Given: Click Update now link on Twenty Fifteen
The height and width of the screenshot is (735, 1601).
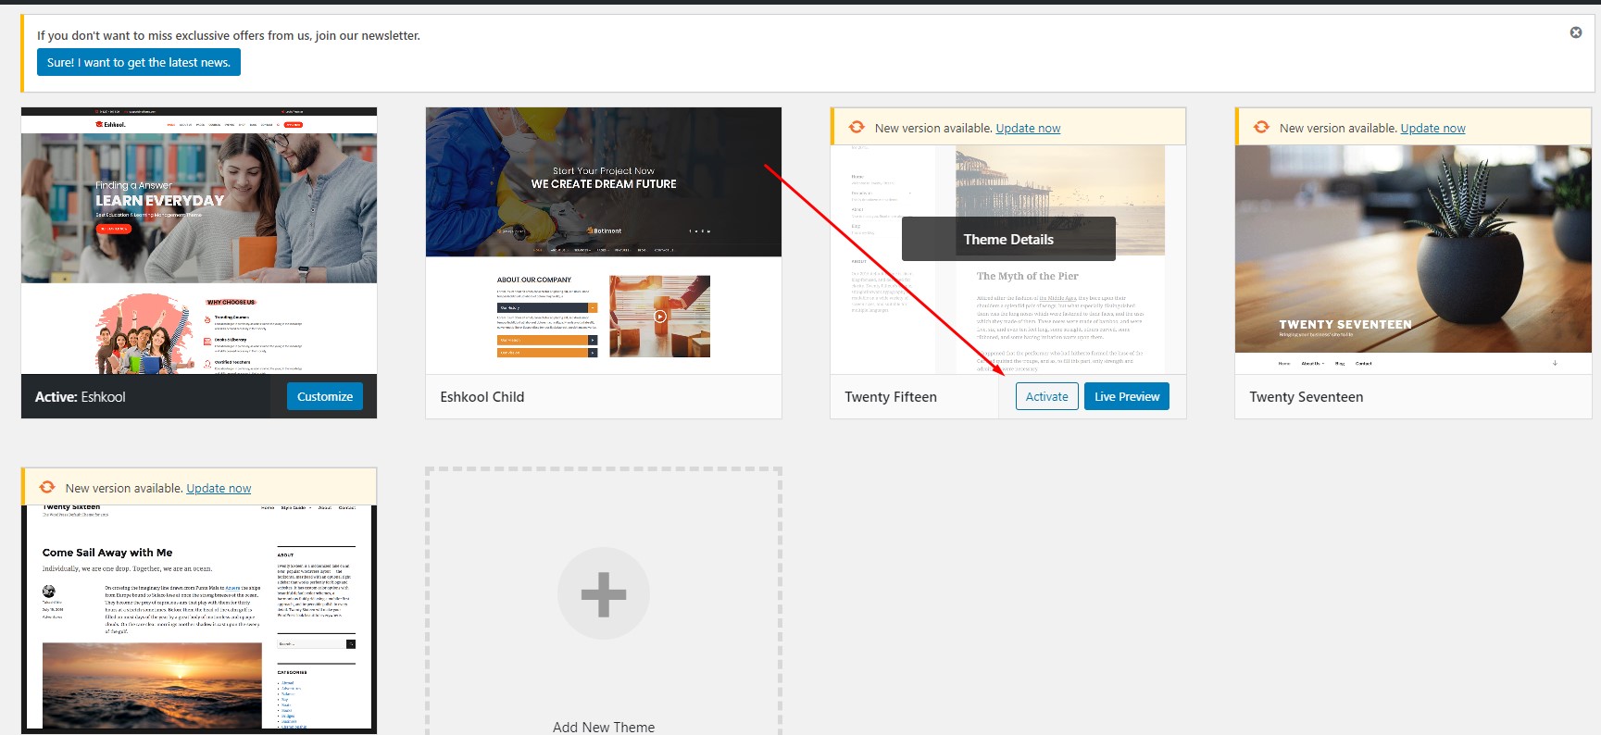Looking at the screenshot, I should (1028, 128).
